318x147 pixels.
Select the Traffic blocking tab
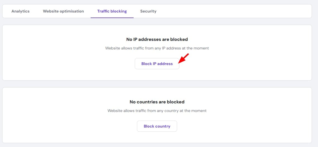coord(112,11)
